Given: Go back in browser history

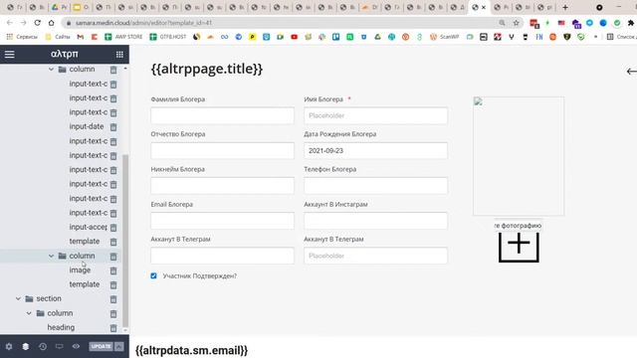Looking at the screenshot, I should click(10, 23).
